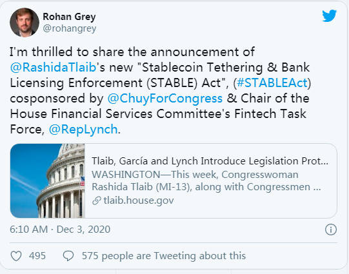
Task: Open the Rohan Grey display name
Action: point(69,17)
